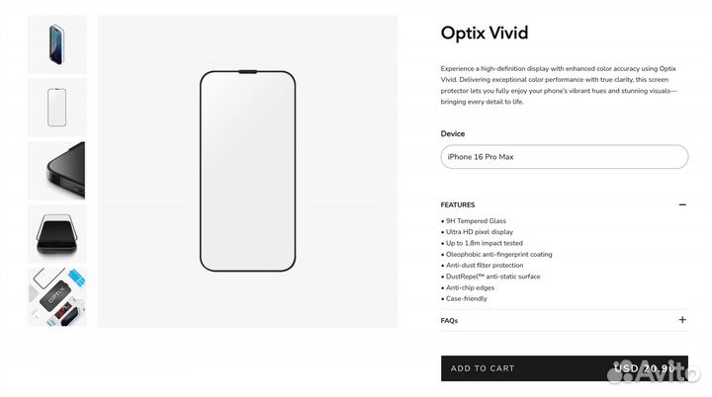Click the FAQs section label
Image resolution: width=712 pixels, height=397 pixels.
point(449,320)
